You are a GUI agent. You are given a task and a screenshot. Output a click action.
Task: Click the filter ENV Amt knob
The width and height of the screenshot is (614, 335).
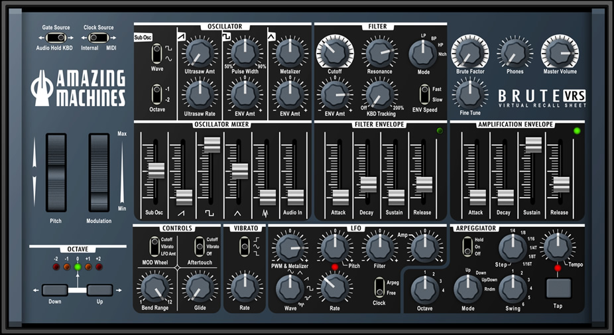[x=335, y=94]
